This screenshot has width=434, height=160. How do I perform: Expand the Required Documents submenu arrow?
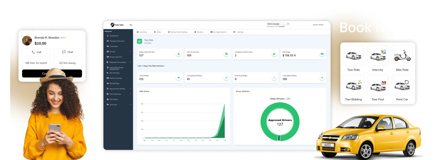pyautogui.click(x=131, y=62)
